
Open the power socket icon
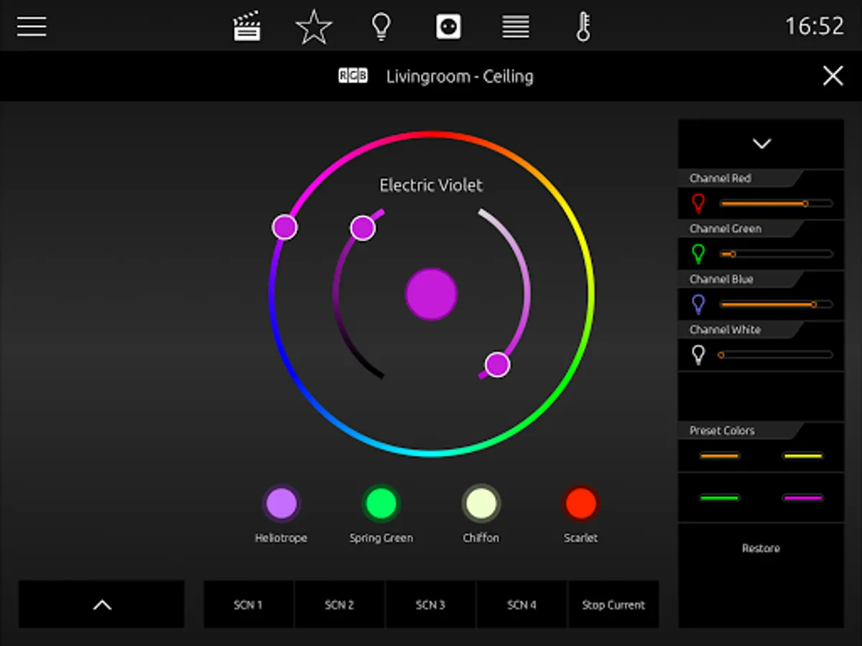coord(448,27)
